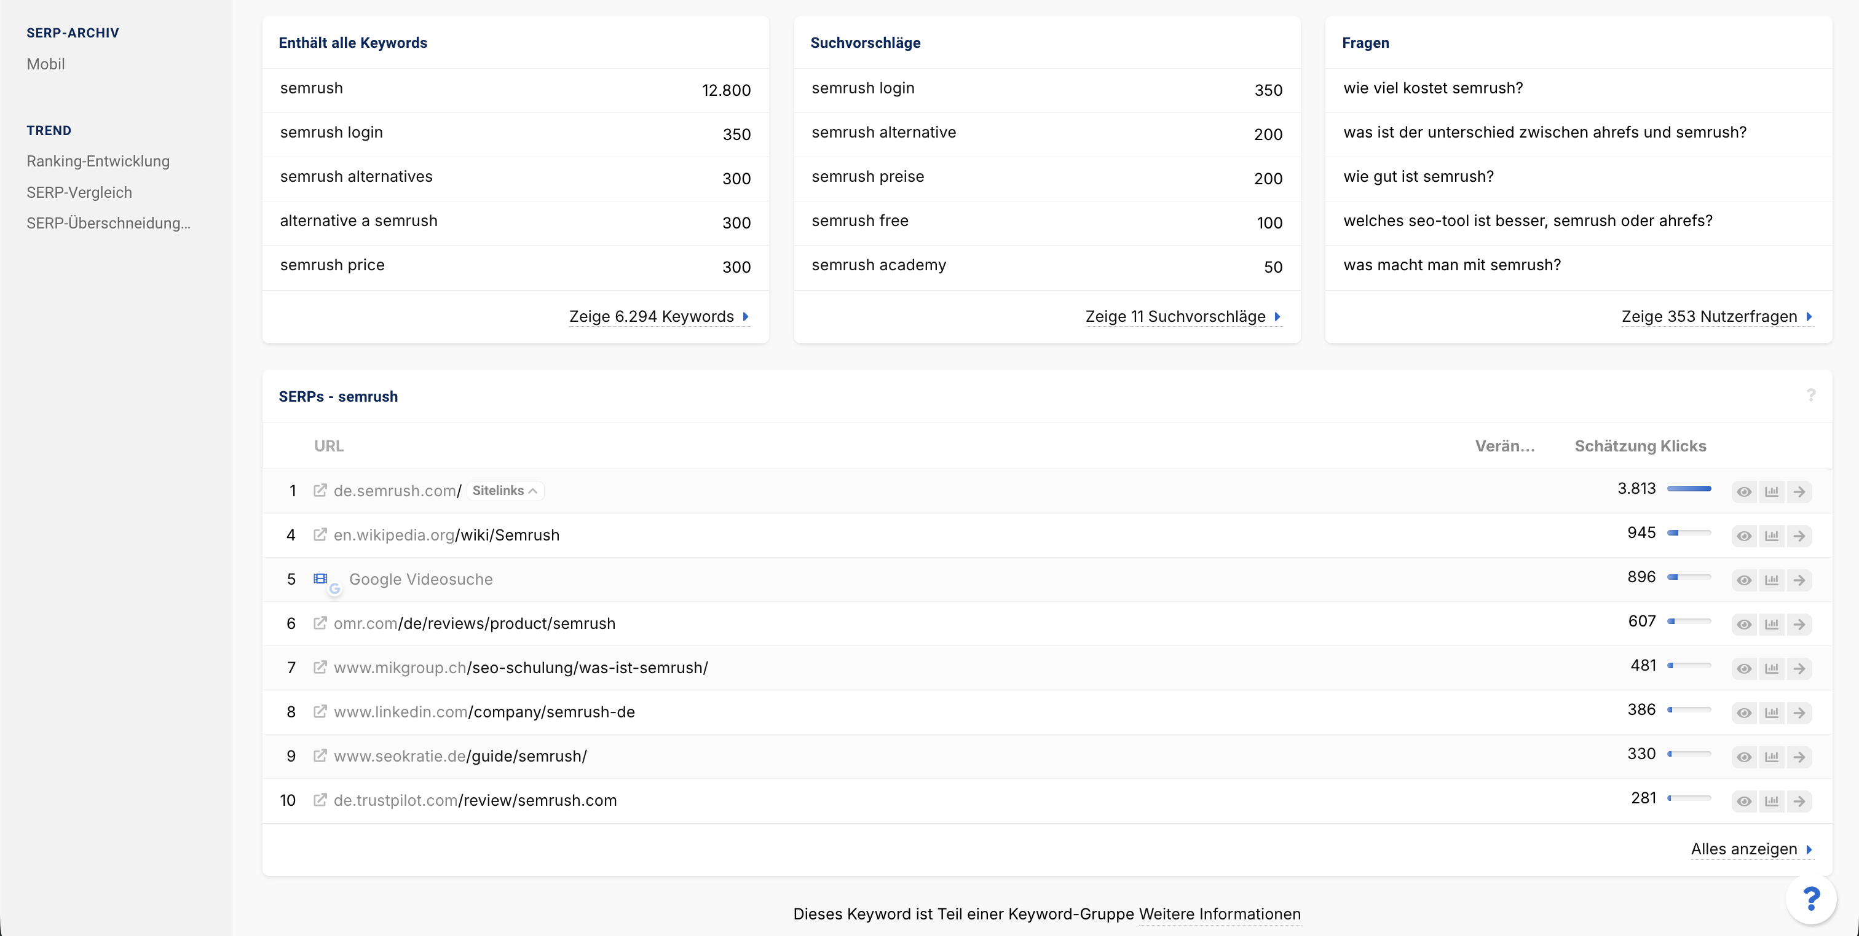Expand Zeige 11 Suchvorschläge list
The height and width of the screenshot is (936, 1859).
[1183, 316]
